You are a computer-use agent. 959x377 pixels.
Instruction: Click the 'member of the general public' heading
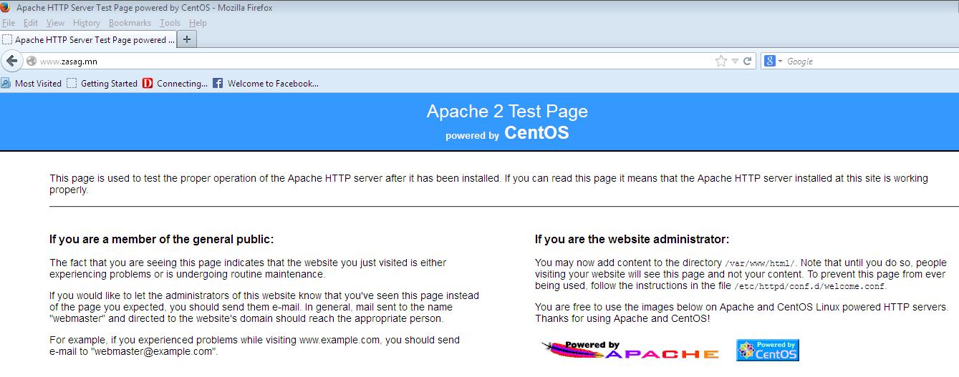(161, 240)
